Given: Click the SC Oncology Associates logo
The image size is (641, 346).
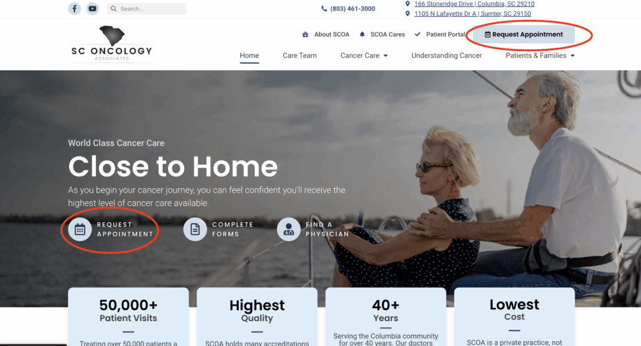Looking at the screenshot, I should [x=111, y=44].
